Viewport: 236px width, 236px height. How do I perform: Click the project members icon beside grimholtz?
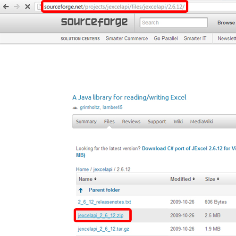point(75,108)
